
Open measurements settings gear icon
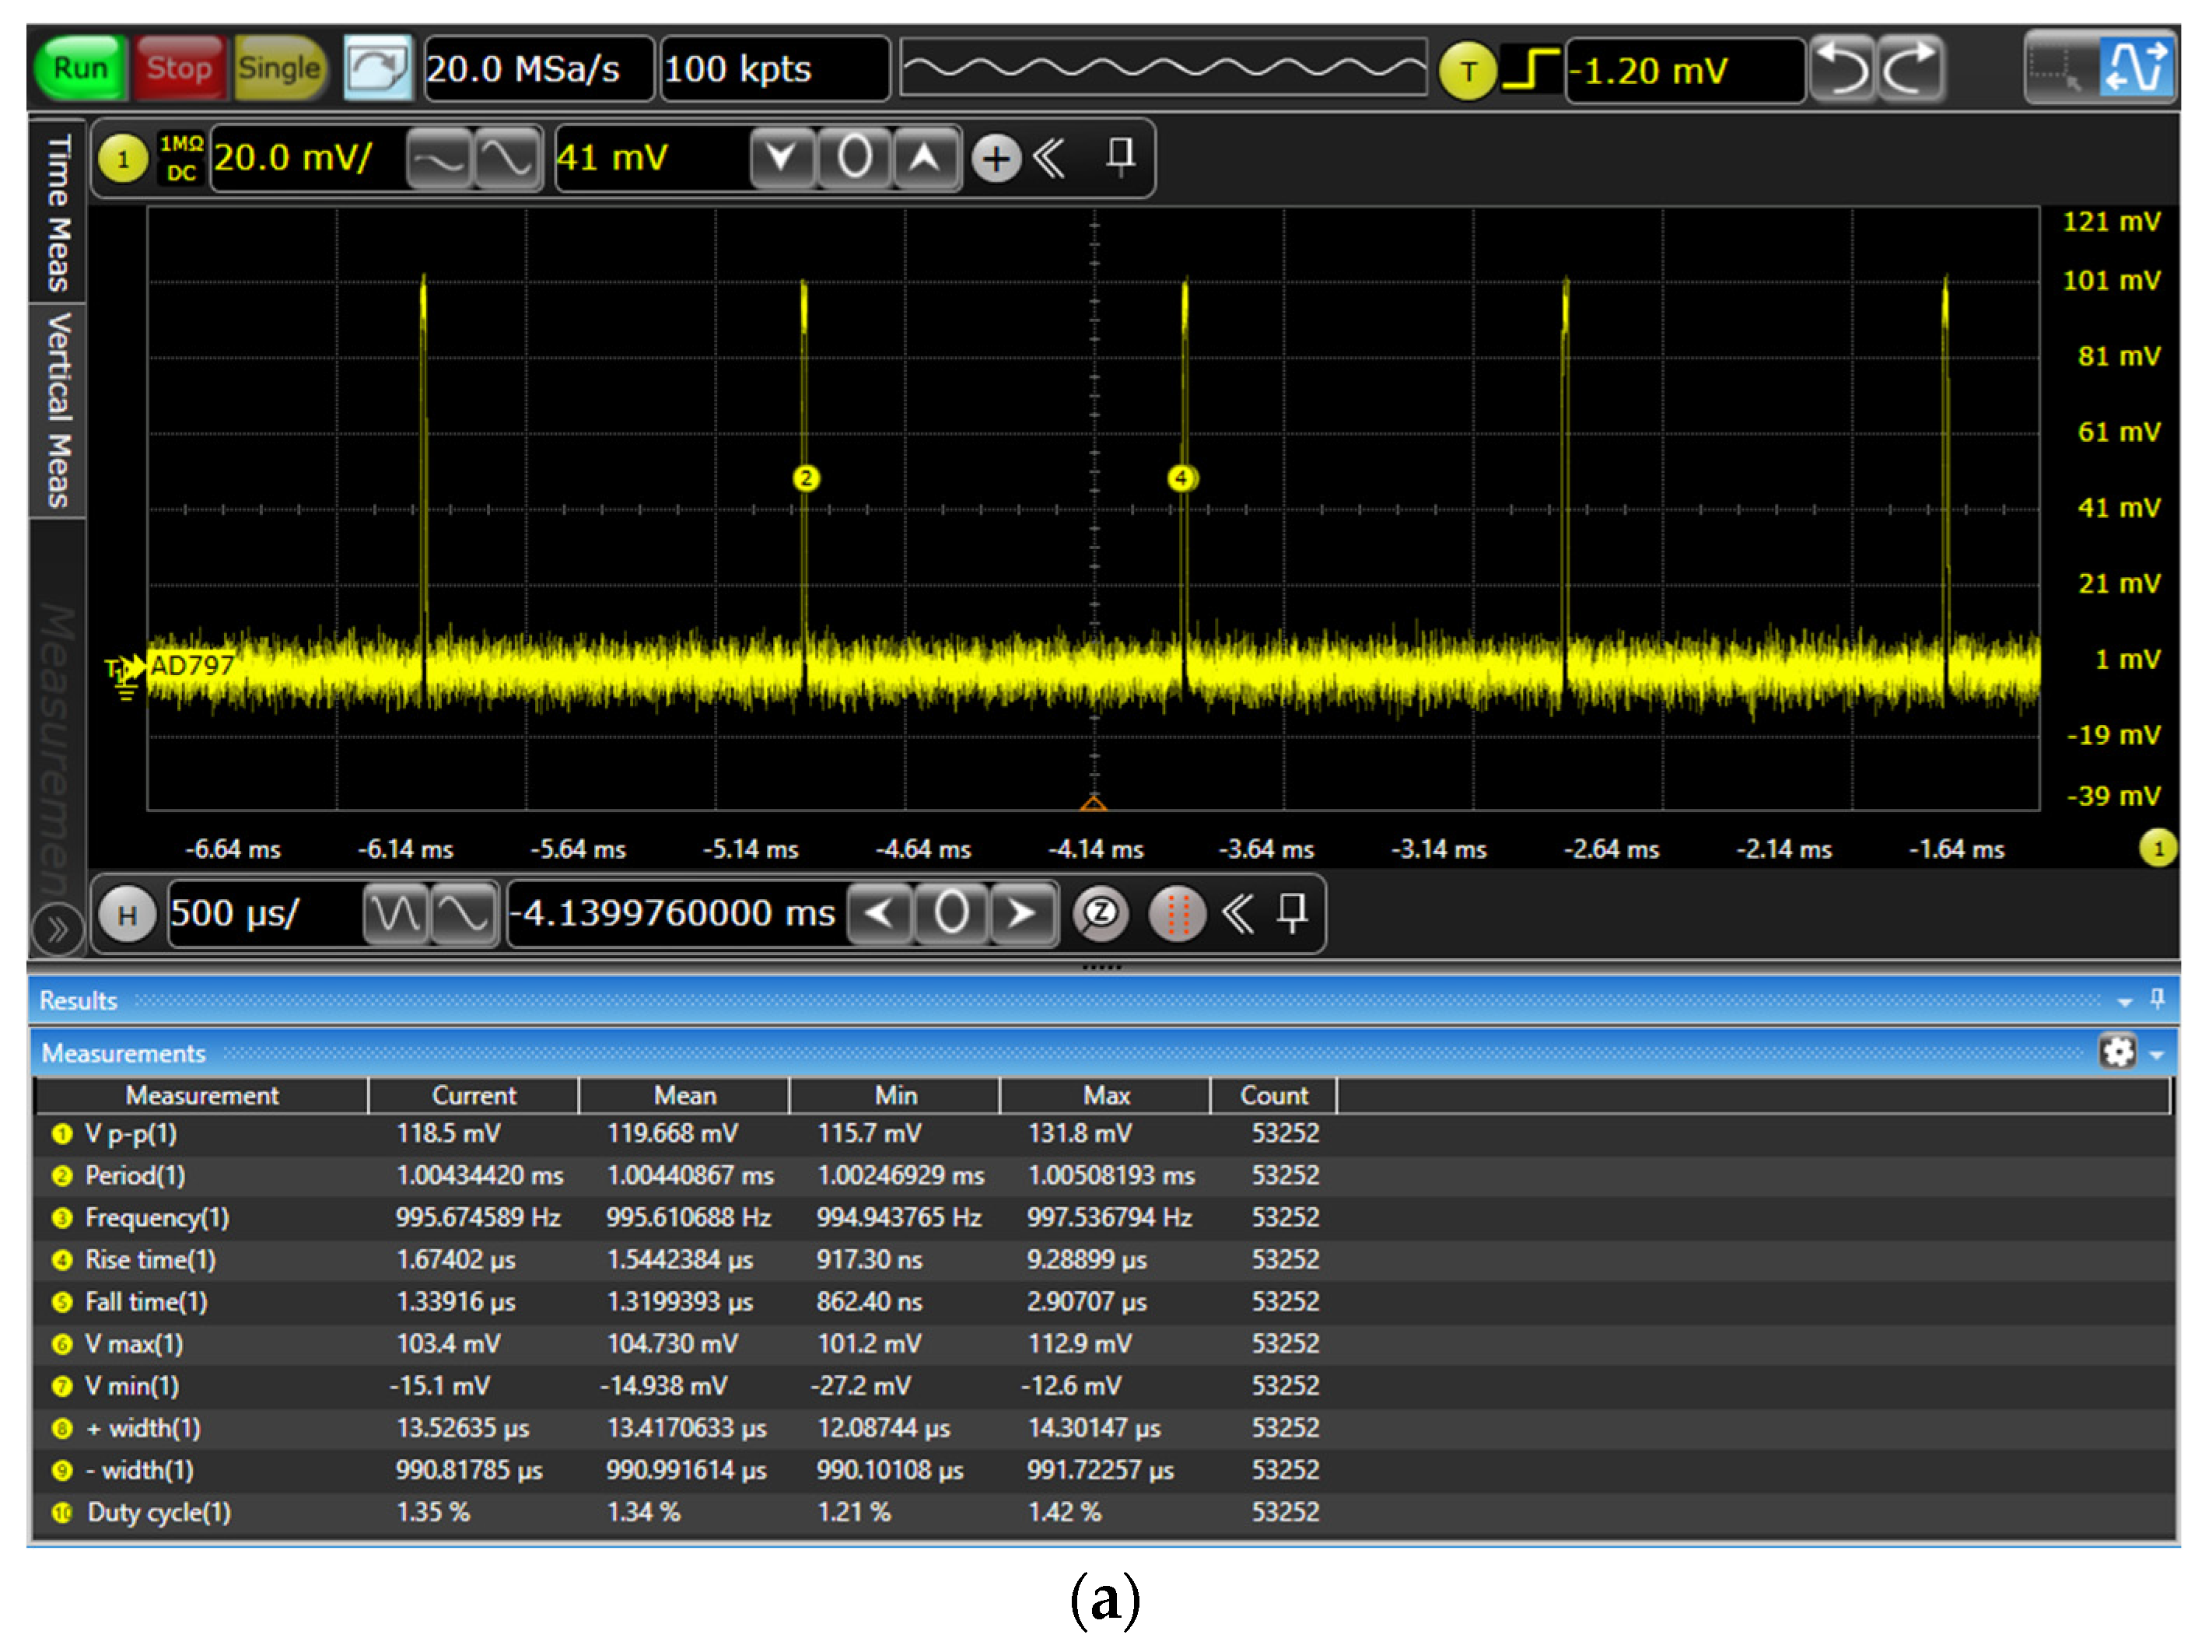point(2117,1052)
